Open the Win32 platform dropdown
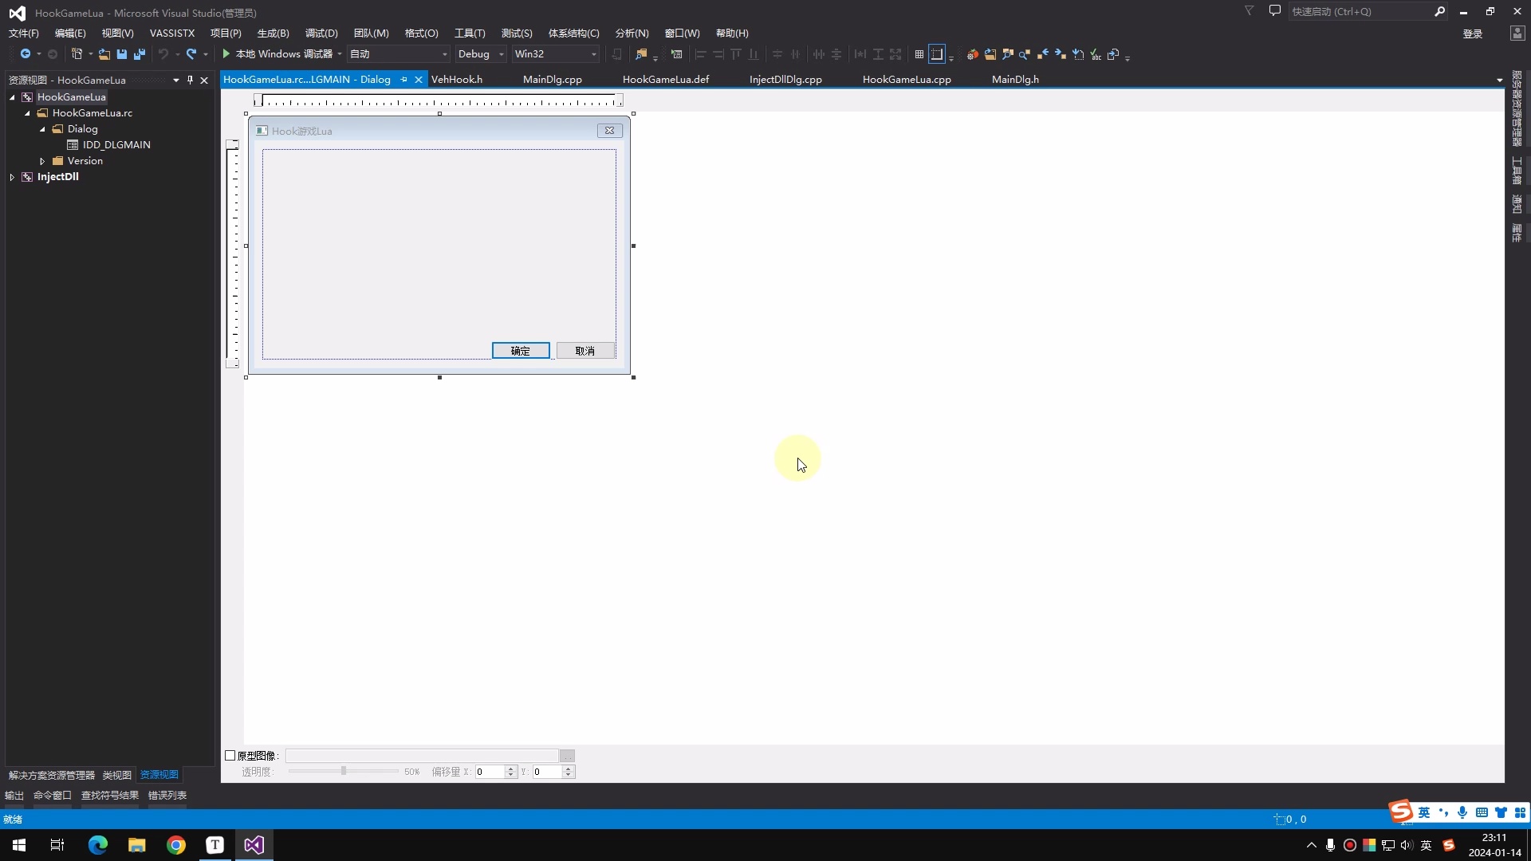 [x=593, y=54]
